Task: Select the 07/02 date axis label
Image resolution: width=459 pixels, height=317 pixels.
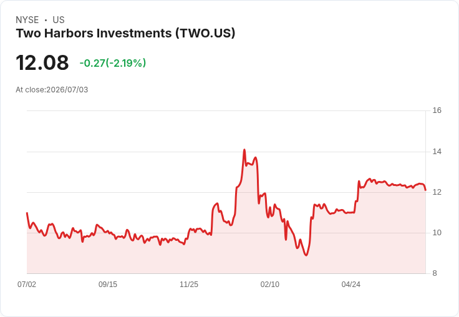Action: (27, 284)
